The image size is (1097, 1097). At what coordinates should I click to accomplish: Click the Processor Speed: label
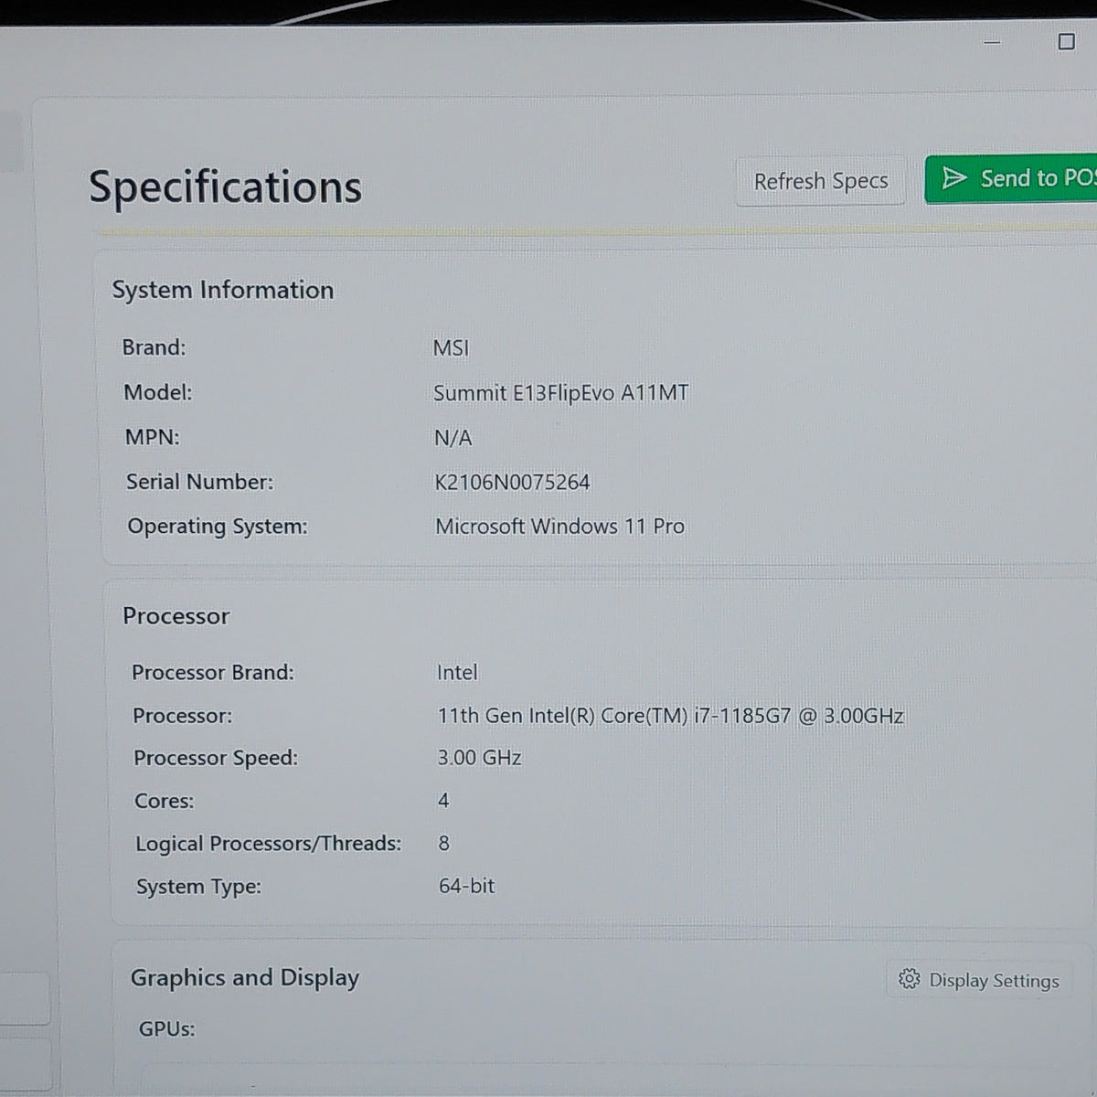216,758
